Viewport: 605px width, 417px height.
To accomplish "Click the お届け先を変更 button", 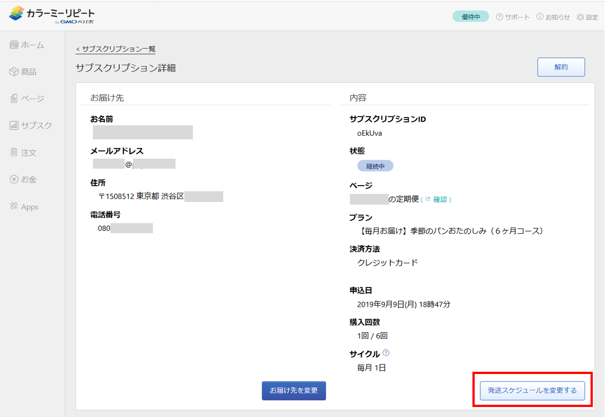I will click(x=294, y=391).
